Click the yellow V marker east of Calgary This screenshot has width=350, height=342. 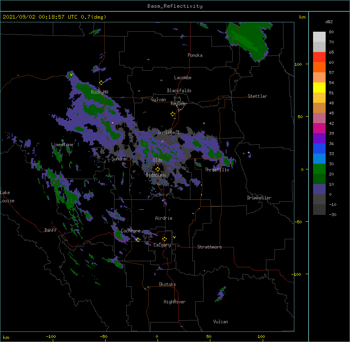pos(174,237)
